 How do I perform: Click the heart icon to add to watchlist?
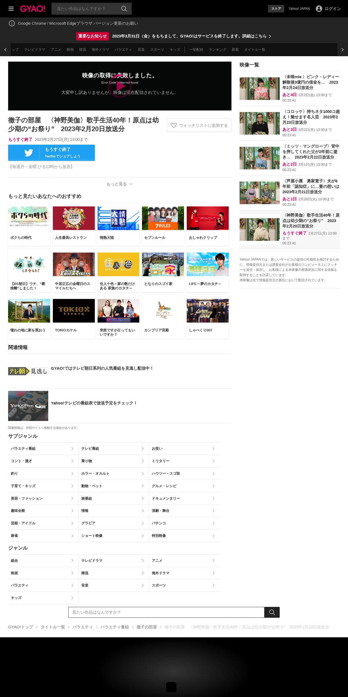coord(173,125)
